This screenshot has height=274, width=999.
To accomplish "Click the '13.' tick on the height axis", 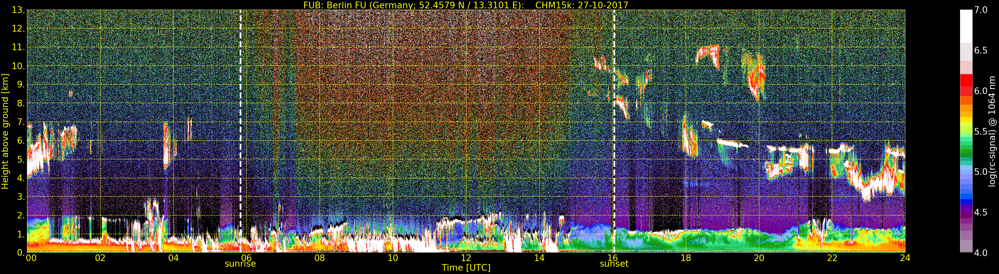I will click(x=19, y=10).
